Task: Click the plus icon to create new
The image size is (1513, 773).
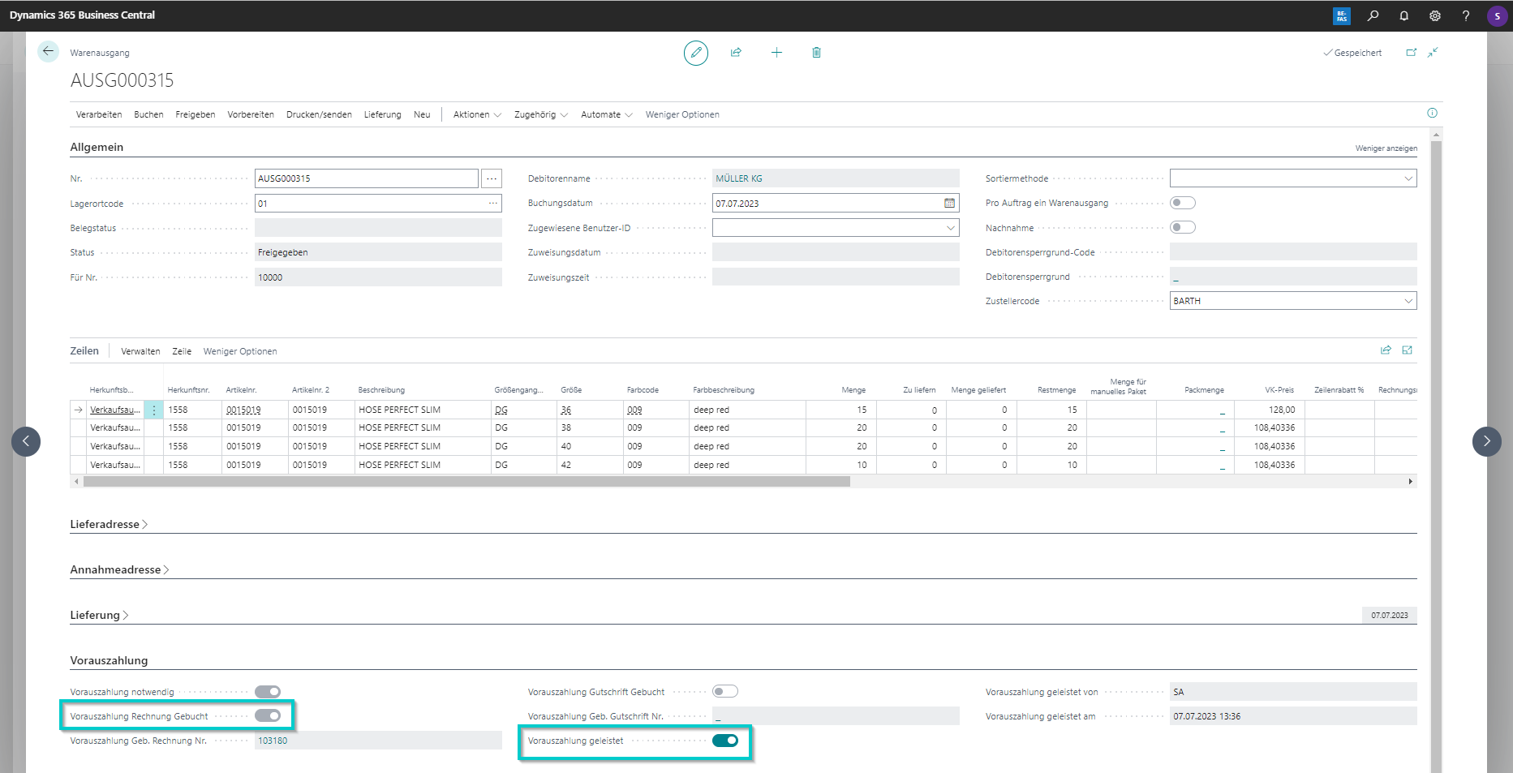Action: (776, 53)
